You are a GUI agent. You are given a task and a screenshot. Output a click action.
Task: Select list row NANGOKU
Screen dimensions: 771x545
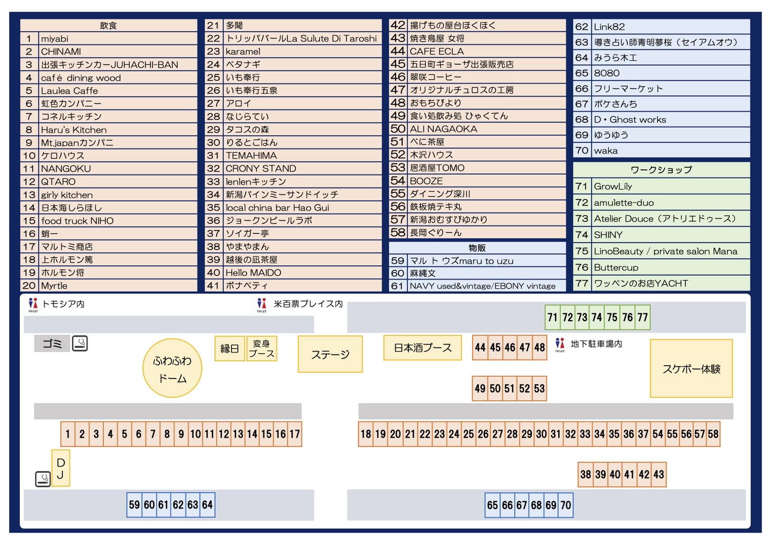[x=108, y=169]
